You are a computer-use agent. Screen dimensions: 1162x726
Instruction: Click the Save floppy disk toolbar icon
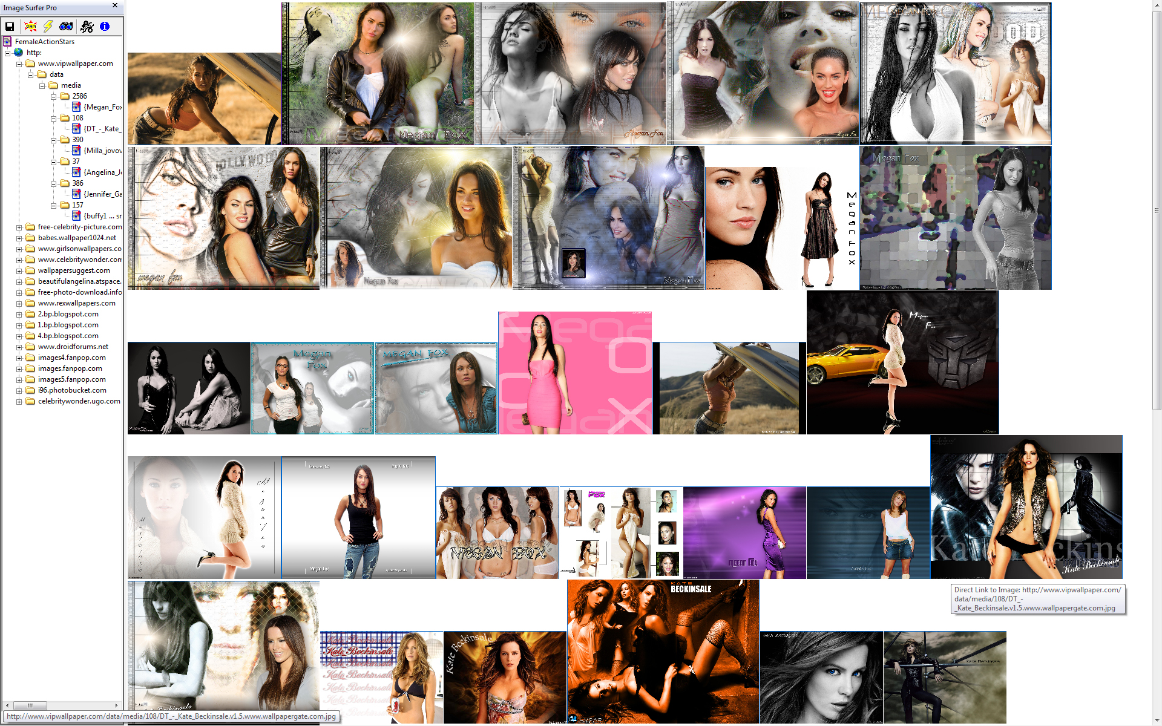10,26
